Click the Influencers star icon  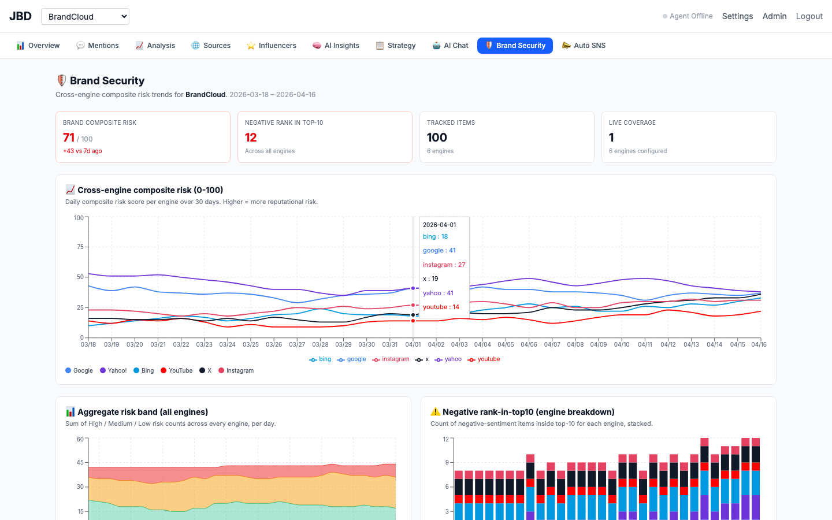[x=251, y=46]
